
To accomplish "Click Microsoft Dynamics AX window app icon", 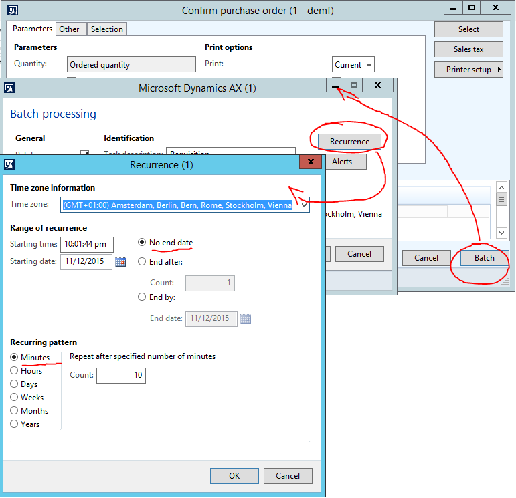I will tap(9, 88).
